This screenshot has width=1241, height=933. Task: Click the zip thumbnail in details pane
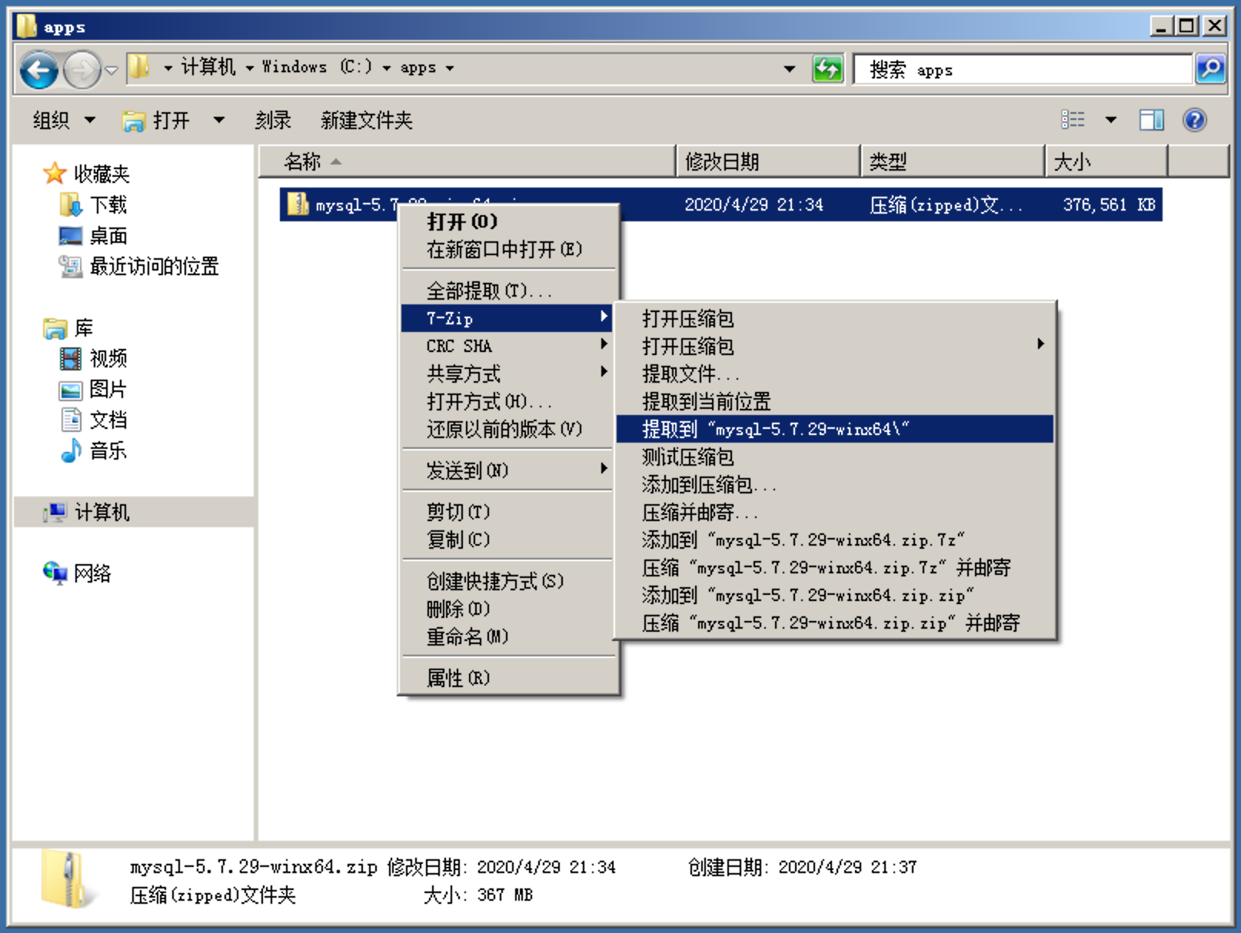[x=68, y=879]
